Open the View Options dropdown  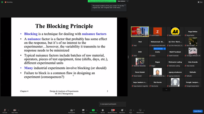pos(123,1)
